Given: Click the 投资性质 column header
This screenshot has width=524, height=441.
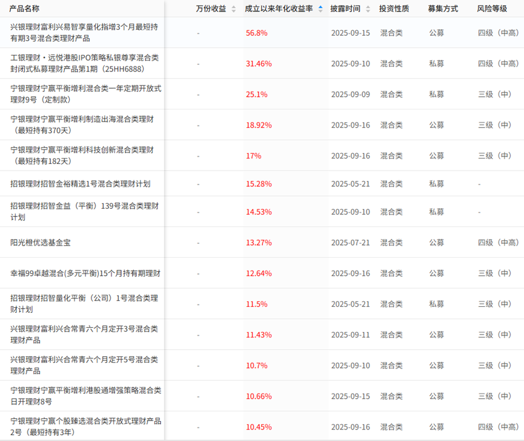Looking at the screenshot, I should 394,8.
